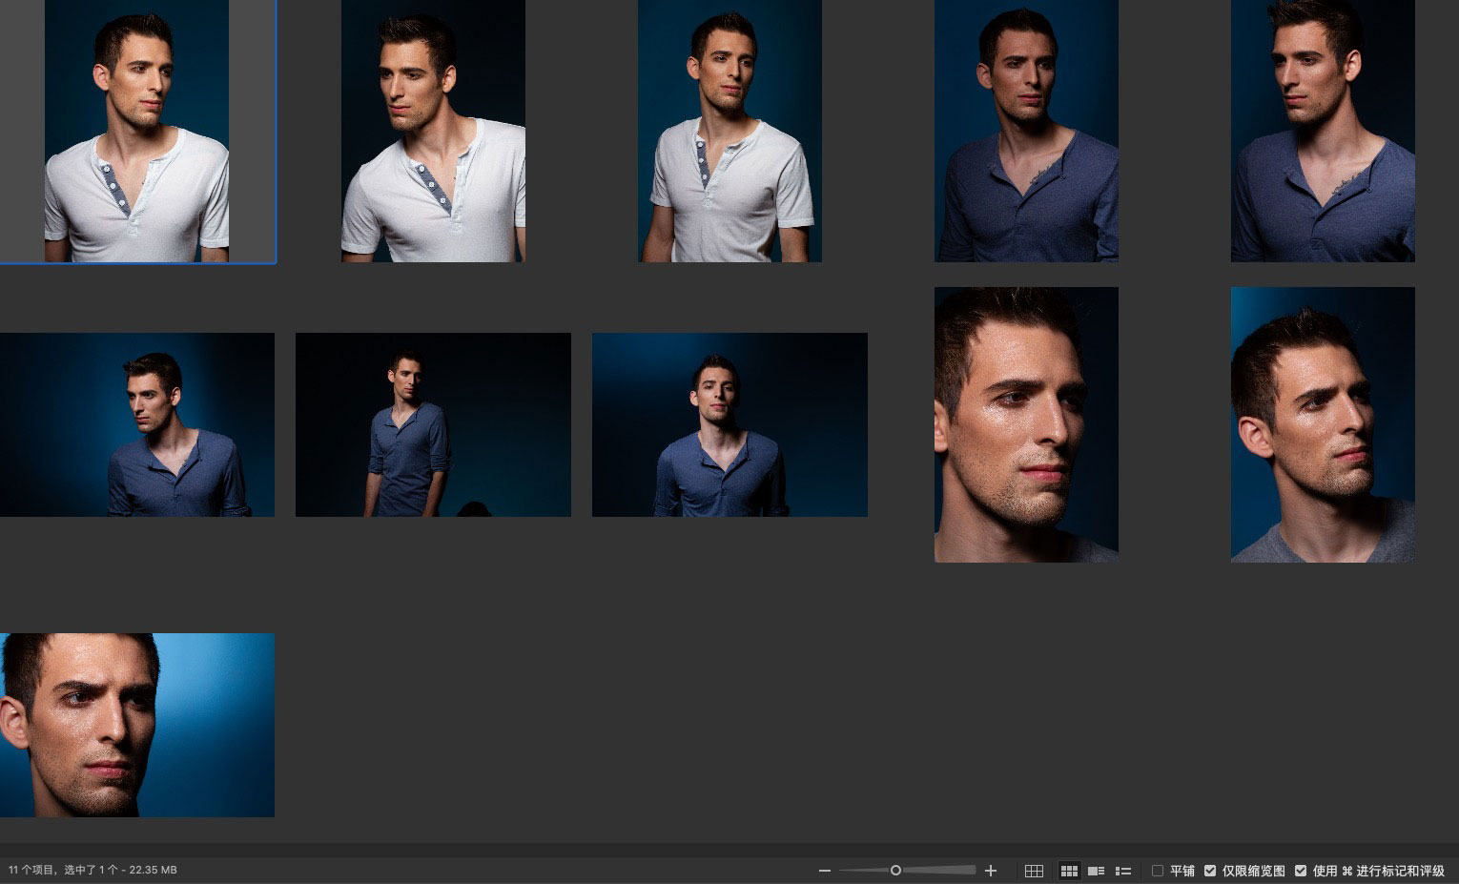Switch to list view icon
Screen dimensions: 1459x884
pyautogui.click(x=1123, y=871)
